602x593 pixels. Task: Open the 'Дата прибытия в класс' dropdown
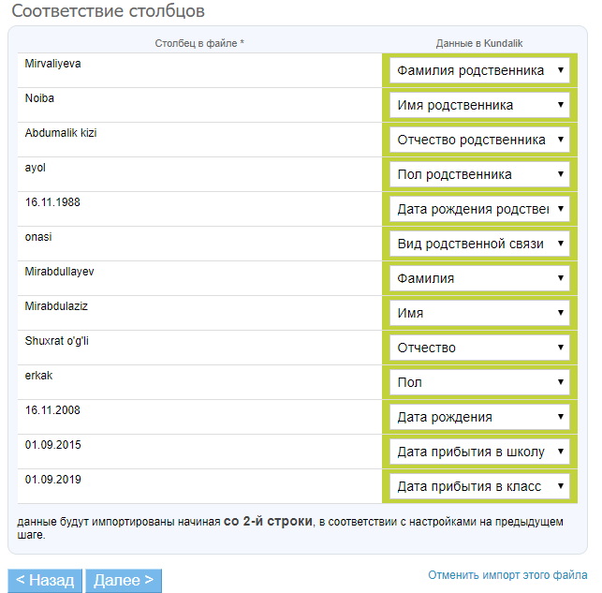coord(479,486)
